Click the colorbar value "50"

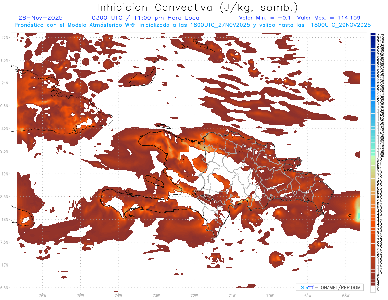click(x=379, y=208)
